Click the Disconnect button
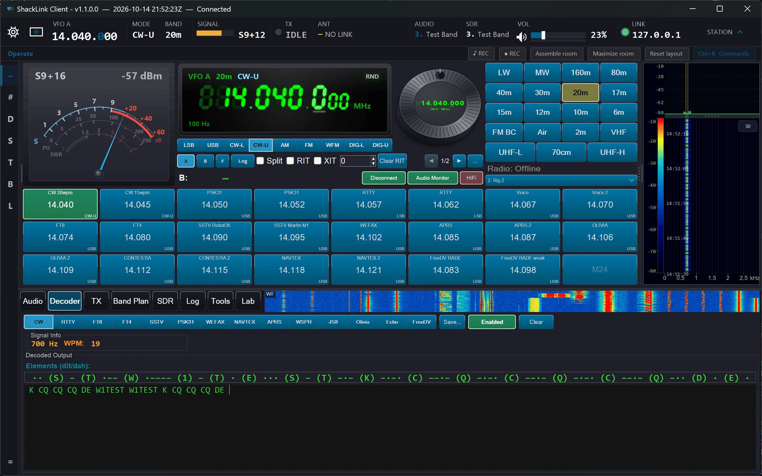Image resolution: width=762 pixels, height=476 pixels. coord(383,178)
